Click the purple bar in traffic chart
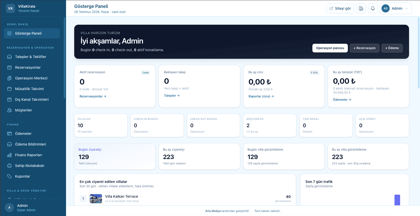Image resolution: width=420 pixels, height=216 pixels. pyautogui.click(x=397, y=200)
